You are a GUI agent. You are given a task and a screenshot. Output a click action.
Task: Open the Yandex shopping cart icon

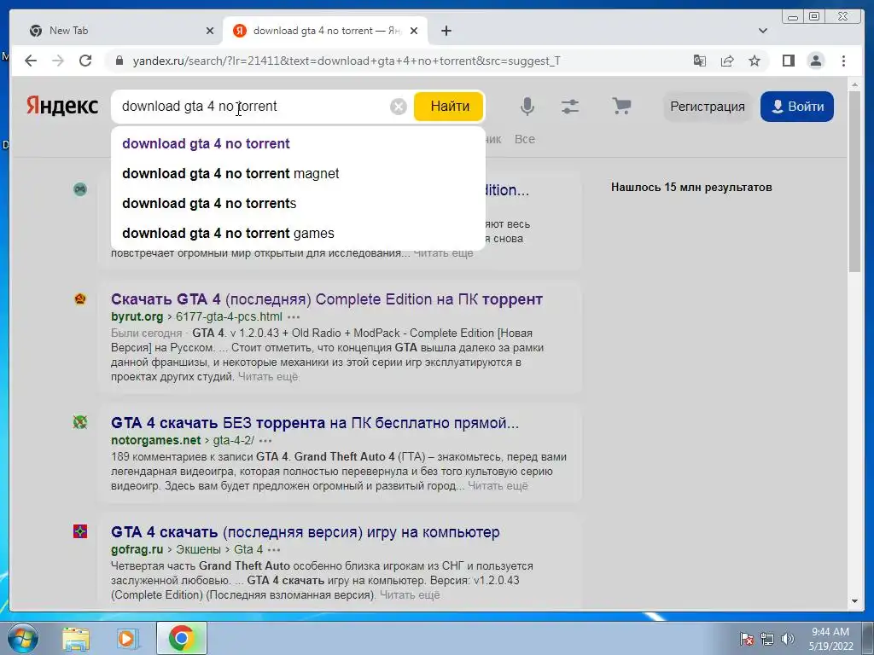621,106
